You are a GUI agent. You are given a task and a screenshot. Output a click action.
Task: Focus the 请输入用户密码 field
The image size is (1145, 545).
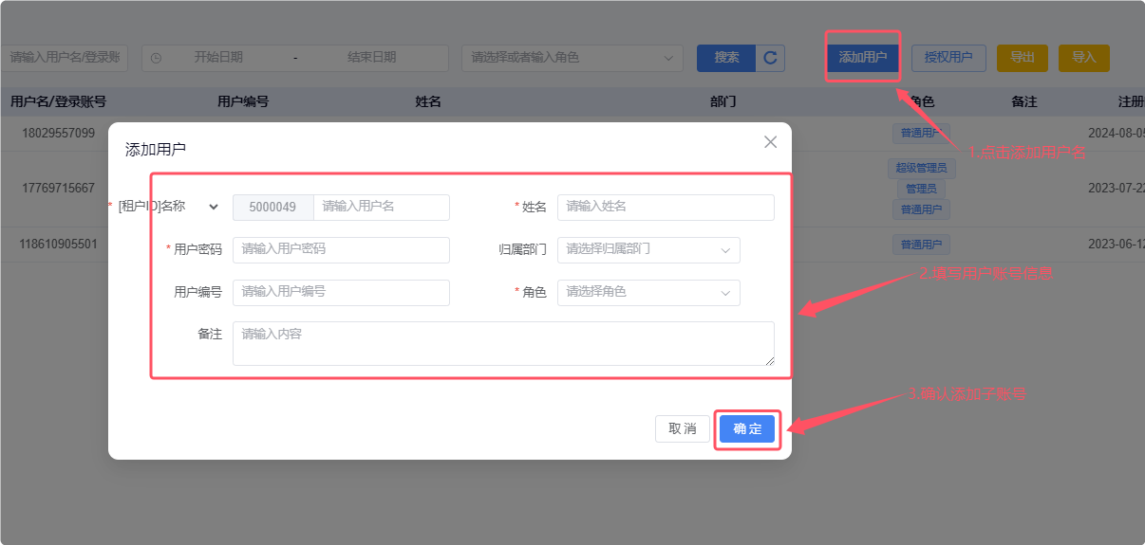click(341, 249)
